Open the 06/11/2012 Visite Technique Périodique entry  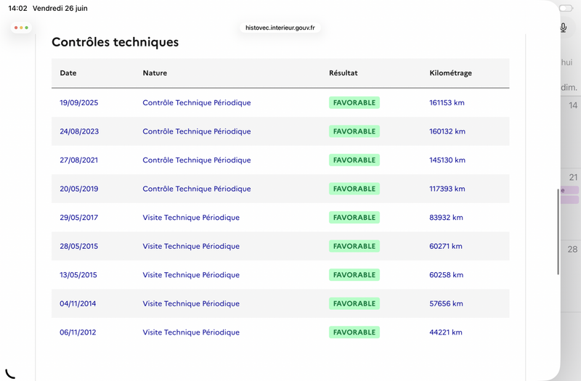(191, 332)
